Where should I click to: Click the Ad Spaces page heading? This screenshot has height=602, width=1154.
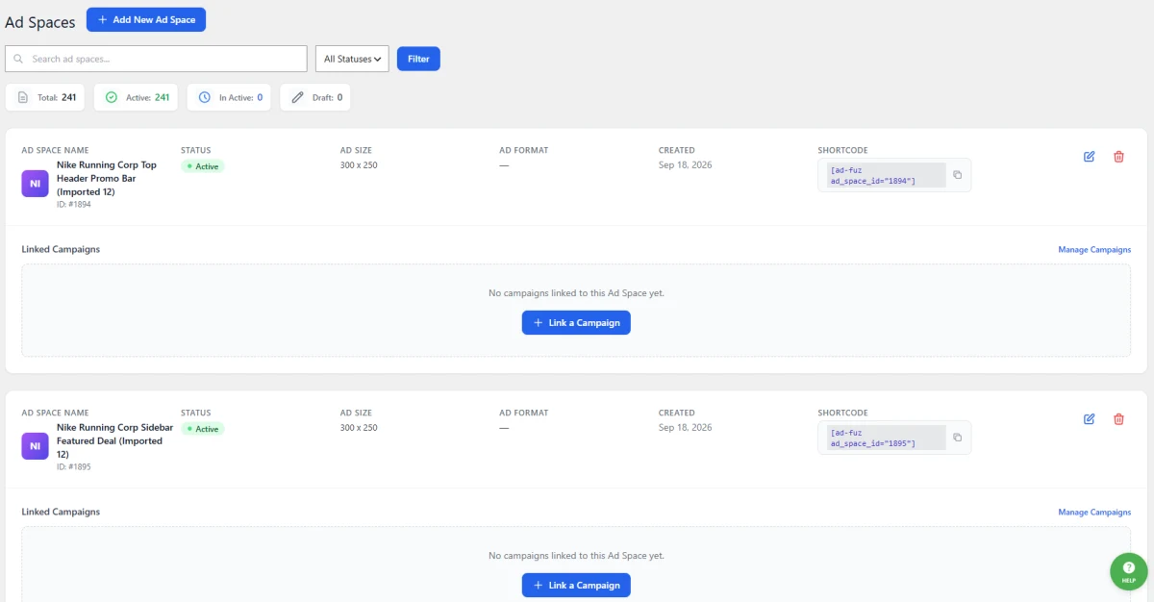40,22
